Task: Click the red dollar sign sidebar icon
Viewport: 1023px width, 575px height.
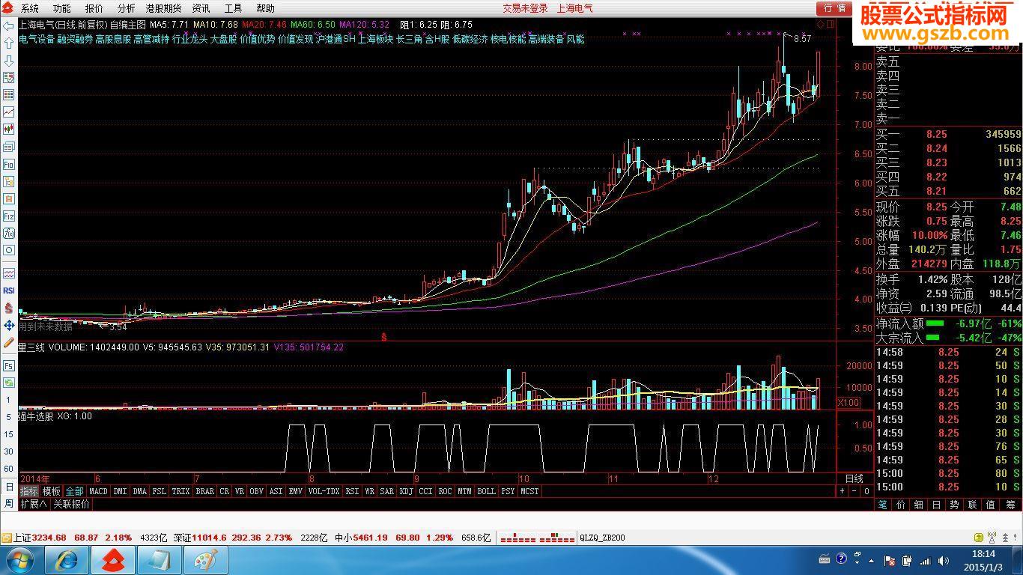Action: pyautogui.click(x=9, y=308)
